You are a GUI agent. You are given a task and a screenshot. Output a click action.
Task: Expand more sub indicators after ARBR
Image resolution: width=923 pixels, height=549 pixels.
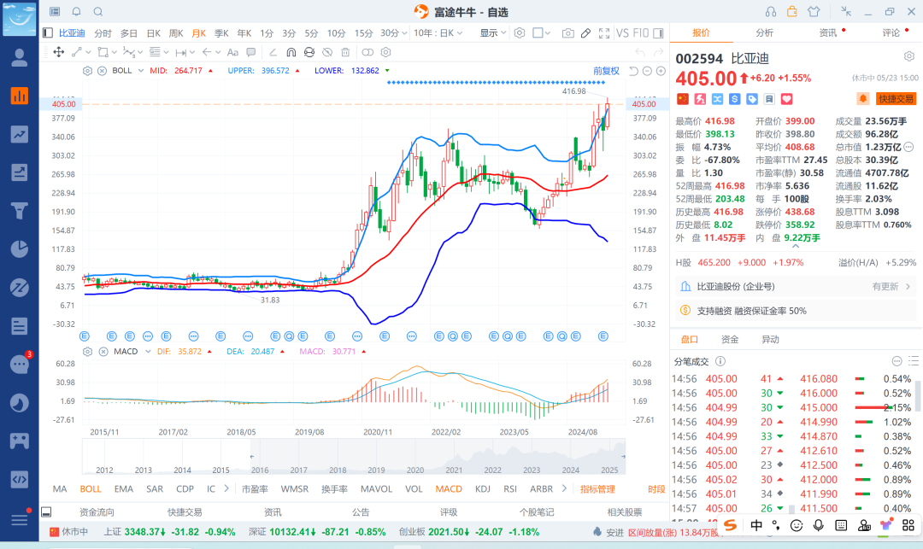tap(564, 488)
